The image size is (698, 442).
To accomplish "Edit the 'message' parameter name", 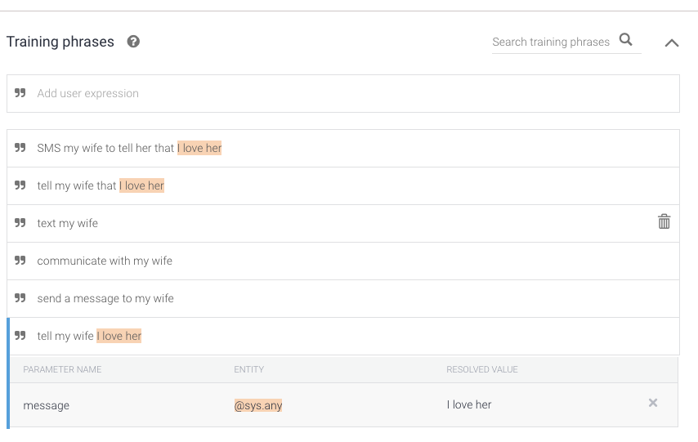I will tap(47, 405).
